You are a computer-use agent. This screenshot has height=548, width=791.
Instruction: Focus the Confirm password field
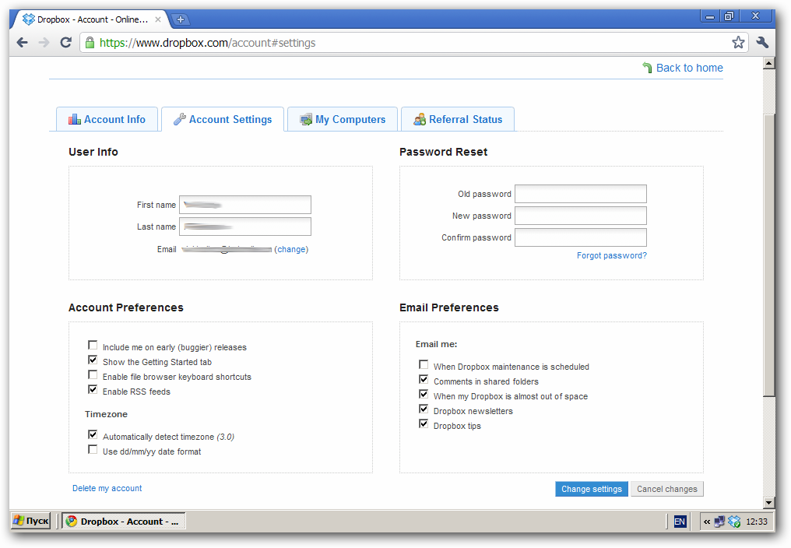[x=581, y=237]
